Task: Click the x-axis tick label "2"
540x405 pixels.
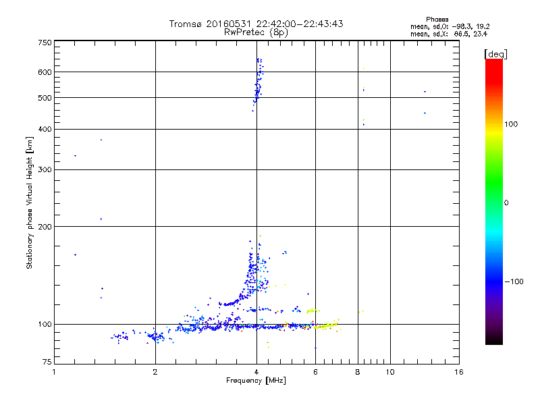Action: click(155, 372)
